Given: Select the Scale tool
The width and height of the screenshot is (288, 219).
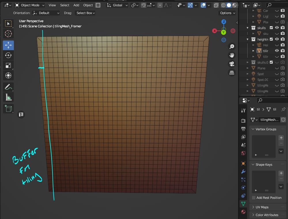Looking at the screenshot, I should tap(8, 65).
